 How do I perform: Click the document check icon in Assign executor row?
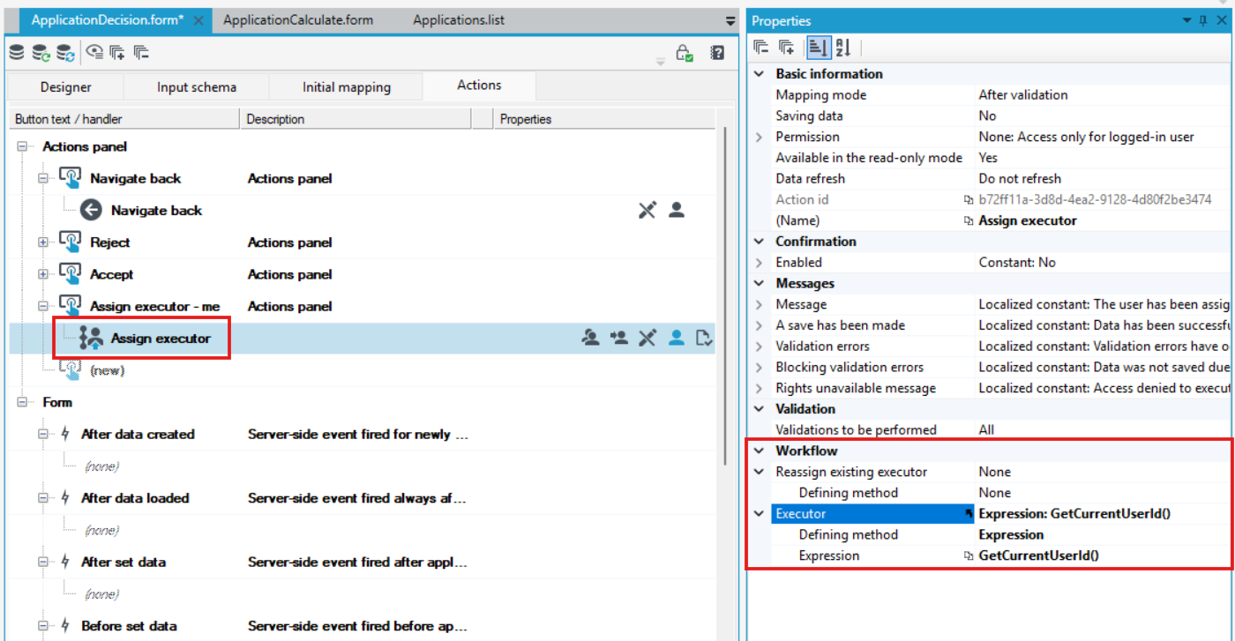(x=704, y=338)
